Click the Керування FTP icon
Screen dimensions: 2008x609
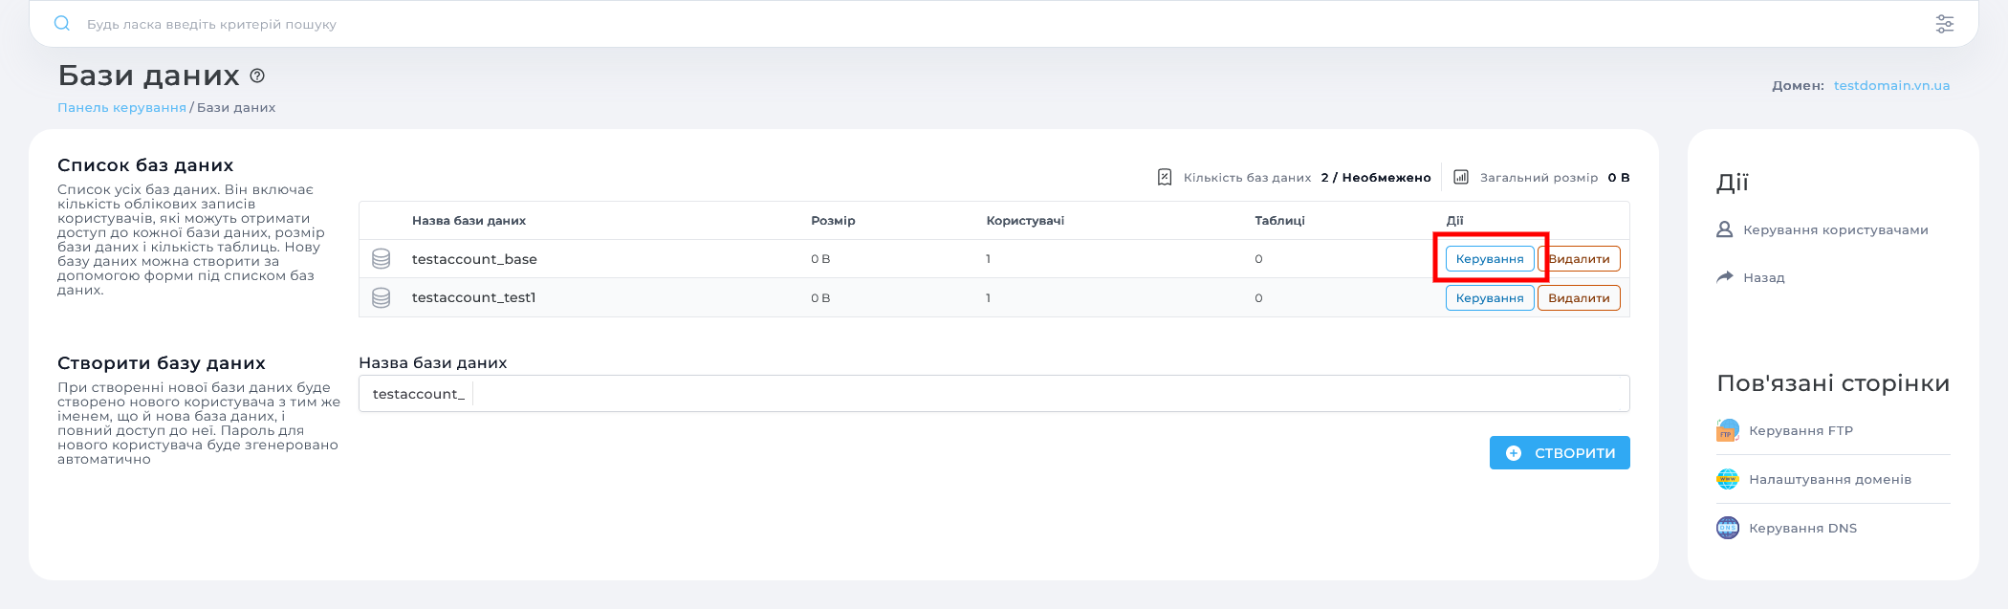point(1727,431)
